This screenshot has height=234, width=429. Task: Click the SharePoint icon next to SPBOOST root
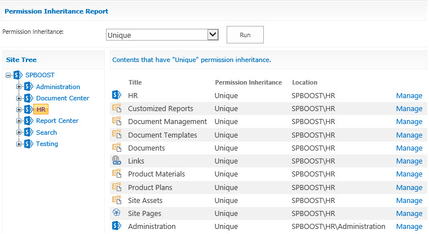coord(18,75)
